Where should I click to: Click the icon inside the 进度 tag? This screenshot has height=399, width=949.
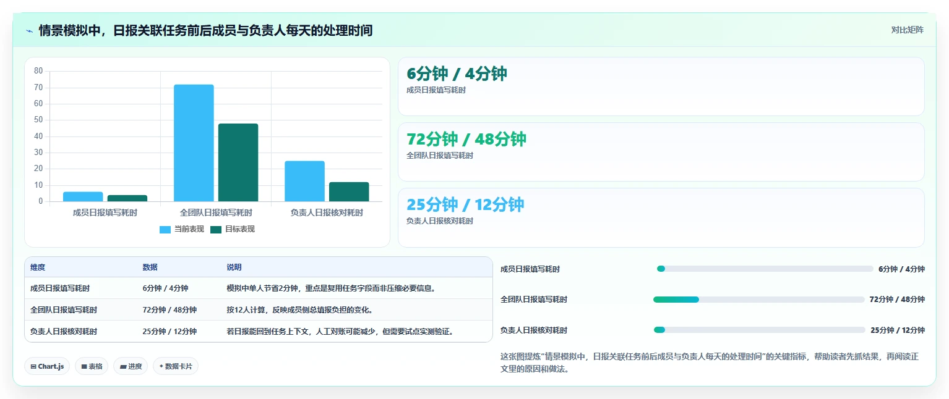coord(123,367)
